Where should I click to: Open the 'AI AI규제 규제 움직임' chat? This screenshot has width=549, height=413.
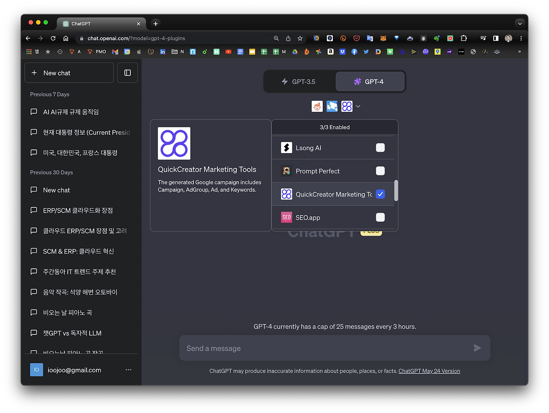pyautogui.click(x=81, y=112)
